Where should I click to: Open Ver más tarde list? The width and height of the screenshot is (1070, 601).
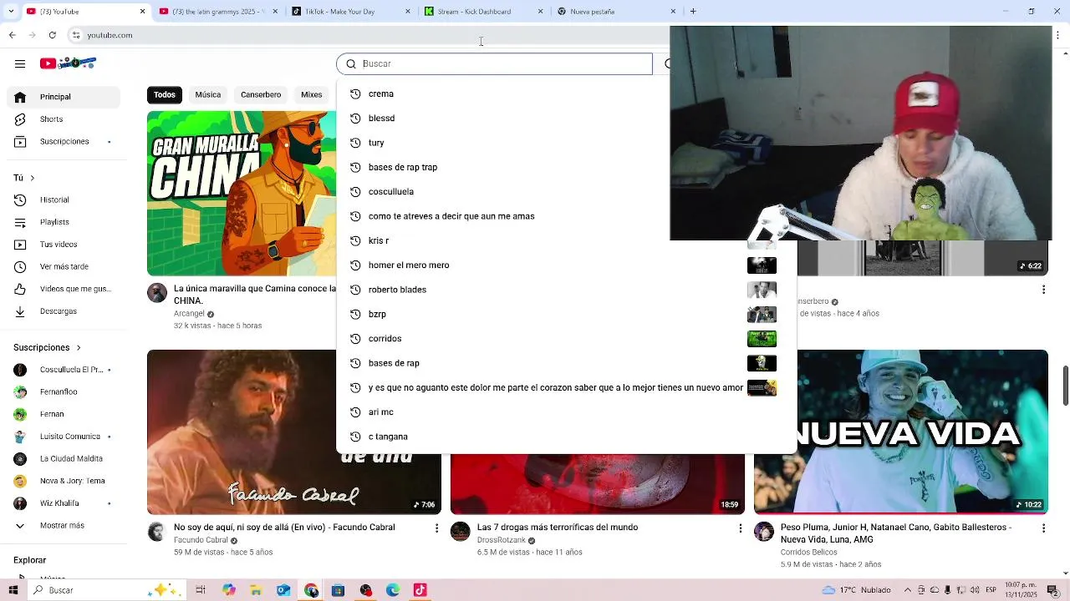coord(64,267)
